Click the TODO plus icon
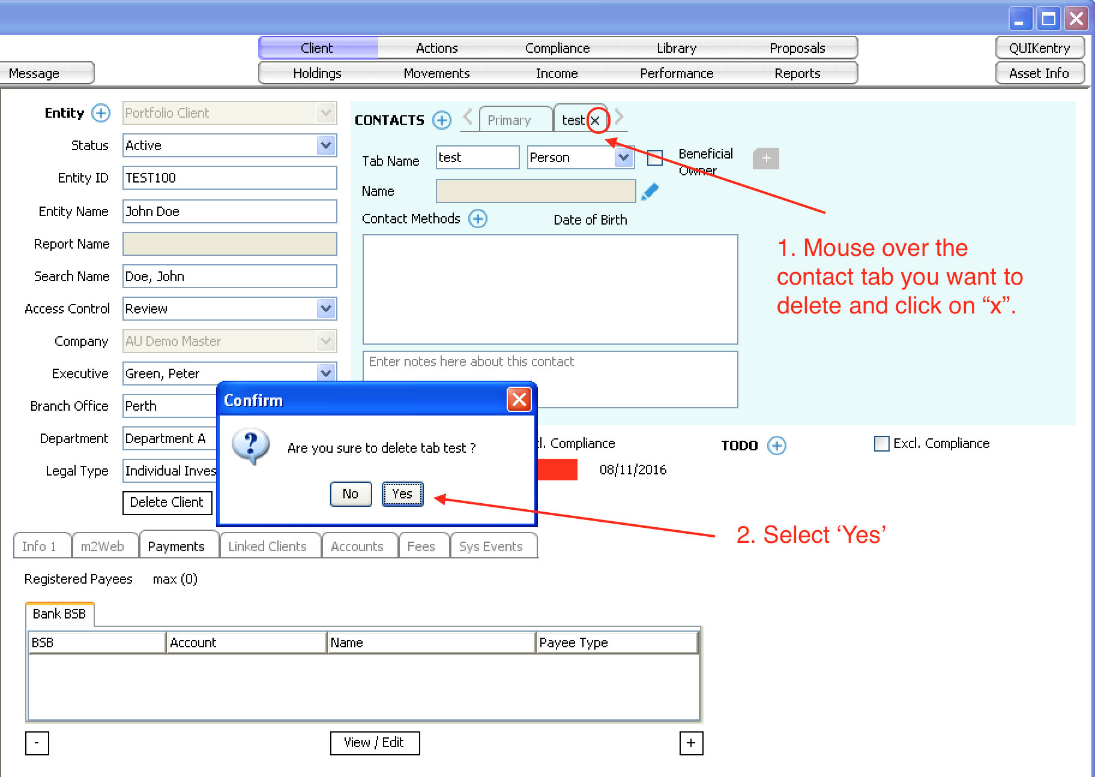The height and width of the screenshot is (777, 1095). [777, 446]
